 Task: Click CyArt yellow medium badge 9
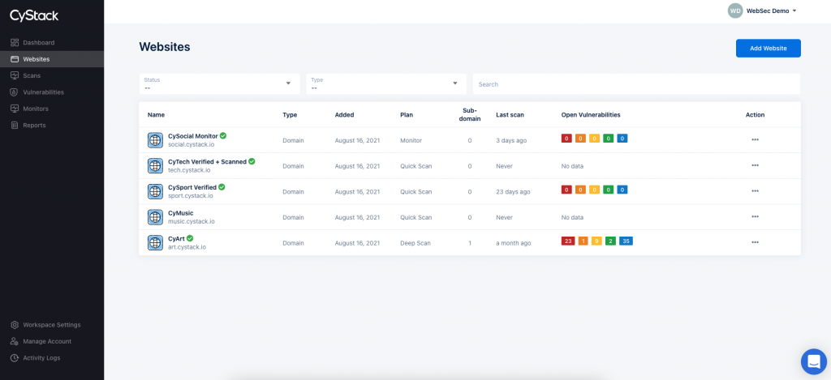click(x=596, y=241)
